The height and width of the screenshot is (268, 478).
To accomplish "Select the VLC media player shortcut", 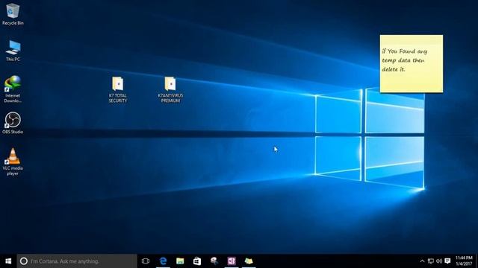I will [x=13, y=162].
